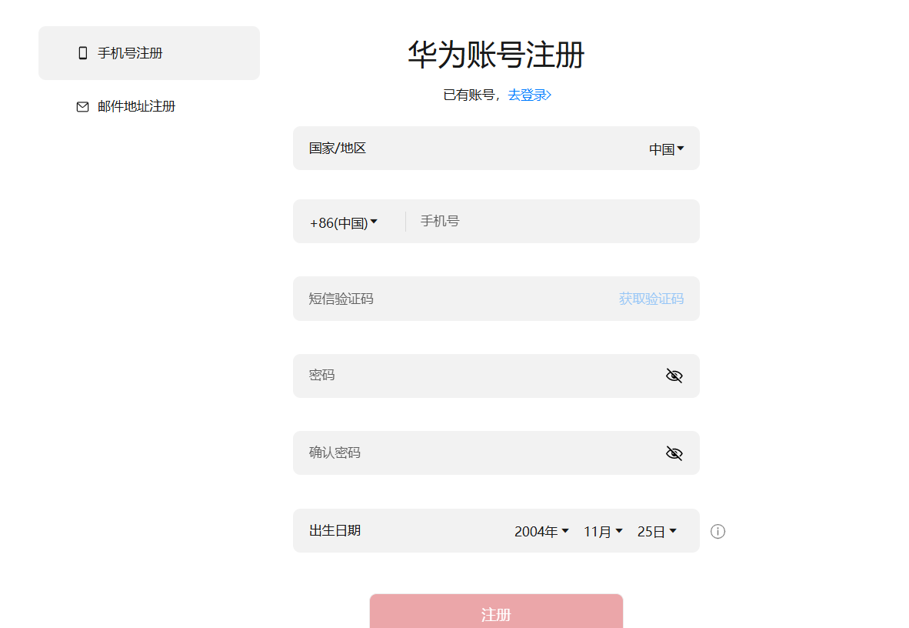Click the pink 注册 register button
The height and width of the screenshot is (628, 909).
point(496,611)
